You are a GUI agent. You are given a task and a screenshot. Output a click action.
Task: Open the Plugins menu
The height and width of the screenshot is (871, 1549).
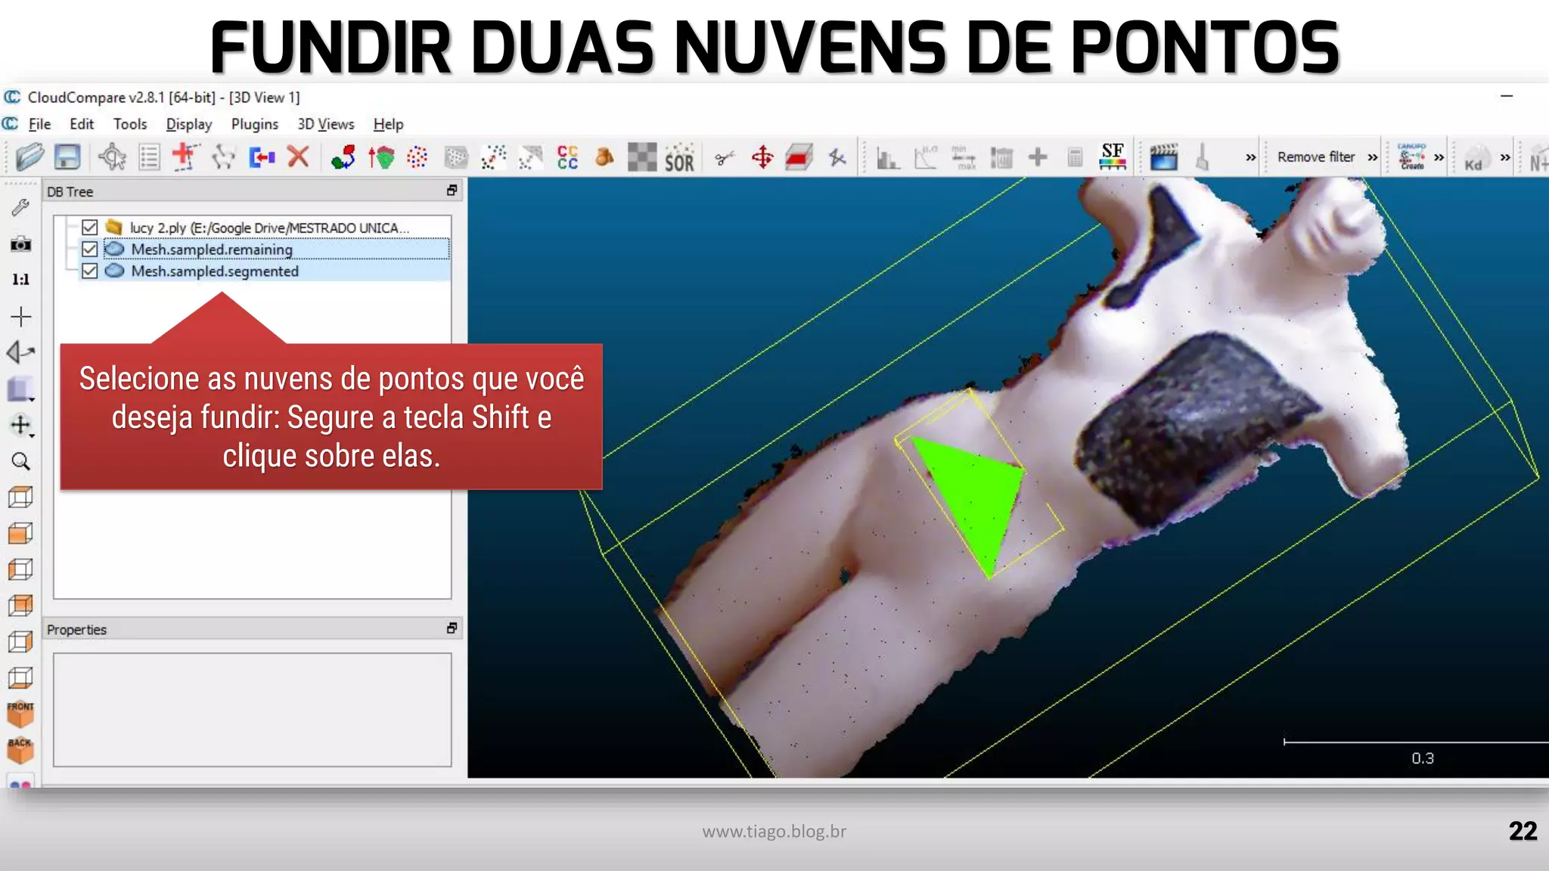click(x=254, y=124)
